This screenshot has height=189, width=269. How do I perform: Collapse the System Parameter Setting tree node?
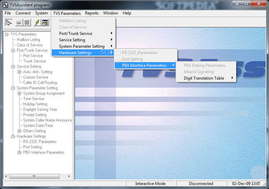[13, 88]
